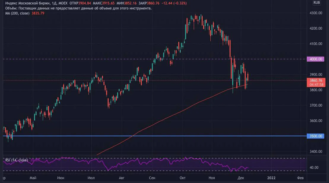Click the Июн label on the time axis

click(61, 178)
